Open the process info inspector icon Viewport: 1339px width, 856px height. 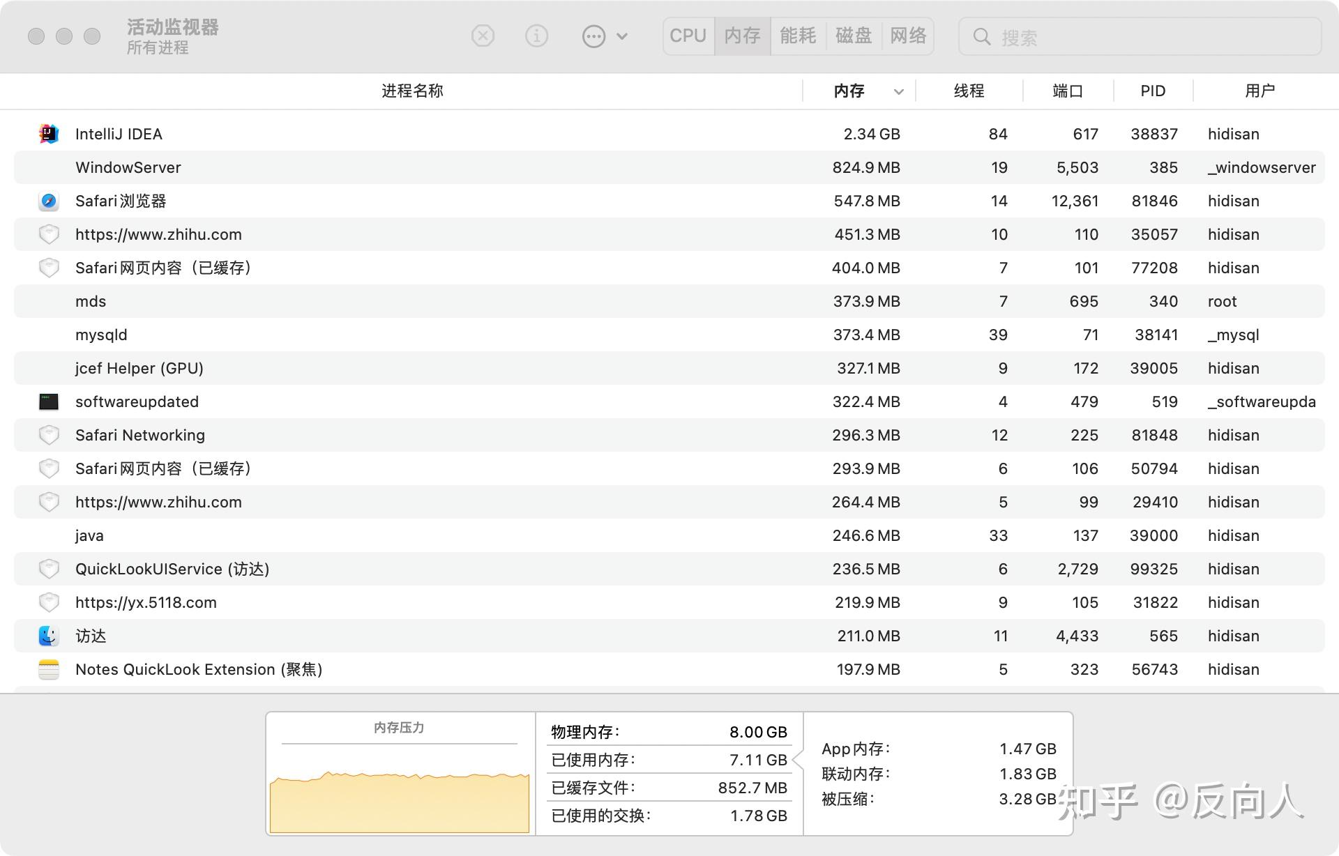click(x=536, y=36)
